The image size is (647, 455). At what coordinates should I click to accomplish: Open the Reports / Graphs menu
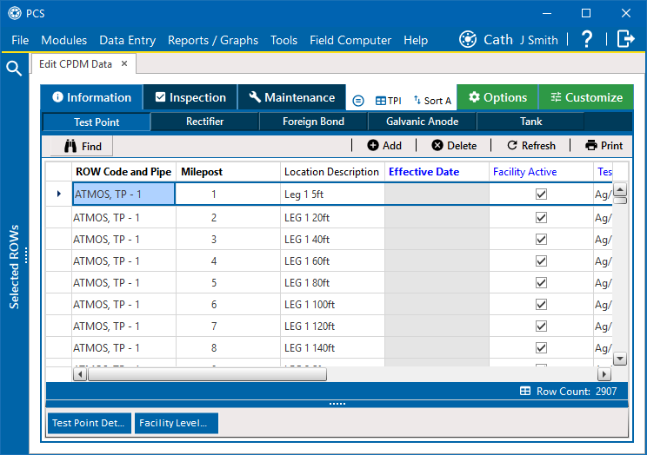(213, 40)
